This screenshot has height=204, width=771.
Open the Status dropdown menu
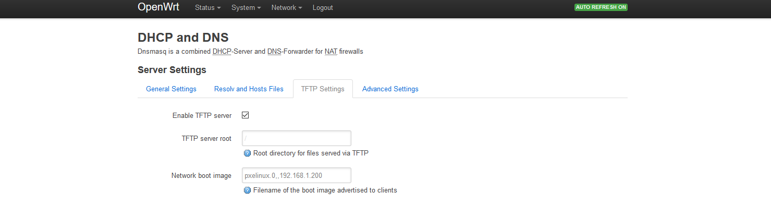tap(208, 8)
